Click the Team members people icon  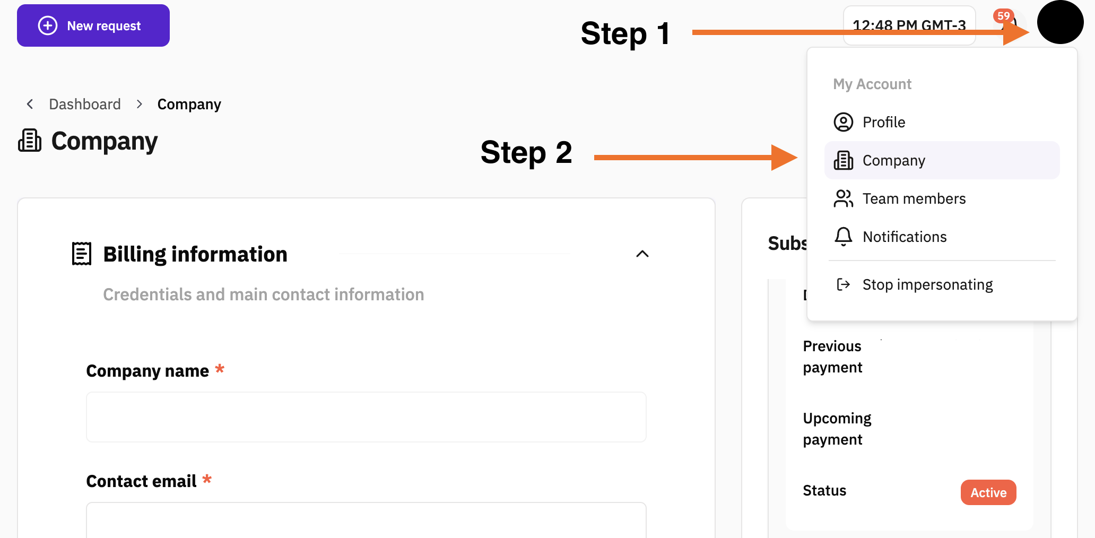pos(843,198)
